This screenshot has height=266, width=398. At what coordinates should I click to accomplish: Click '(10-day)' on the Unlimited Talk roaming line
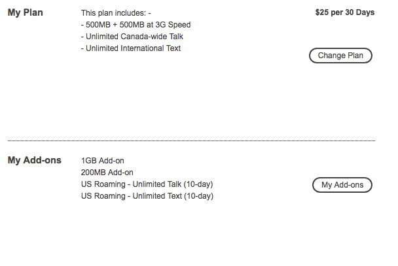(x=196, y=184)
